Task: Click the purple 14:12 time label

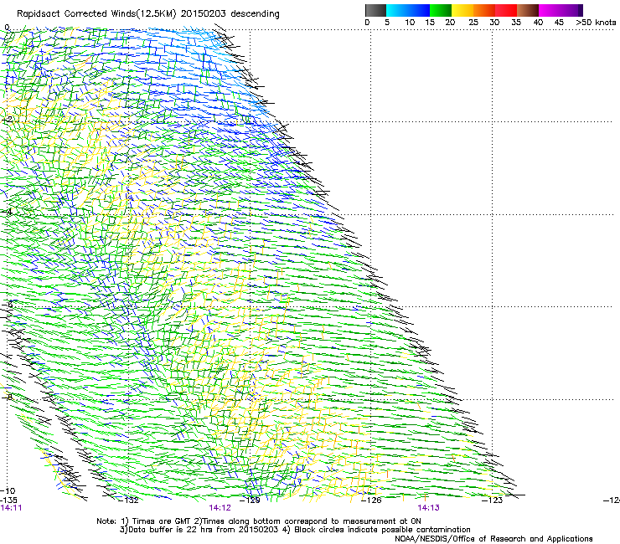Action: [x=220, y=508]
